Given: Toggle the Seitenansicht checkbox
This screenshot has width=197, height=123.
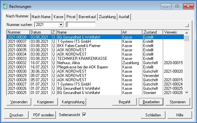Looking at the screenshot, I should 84,114.
